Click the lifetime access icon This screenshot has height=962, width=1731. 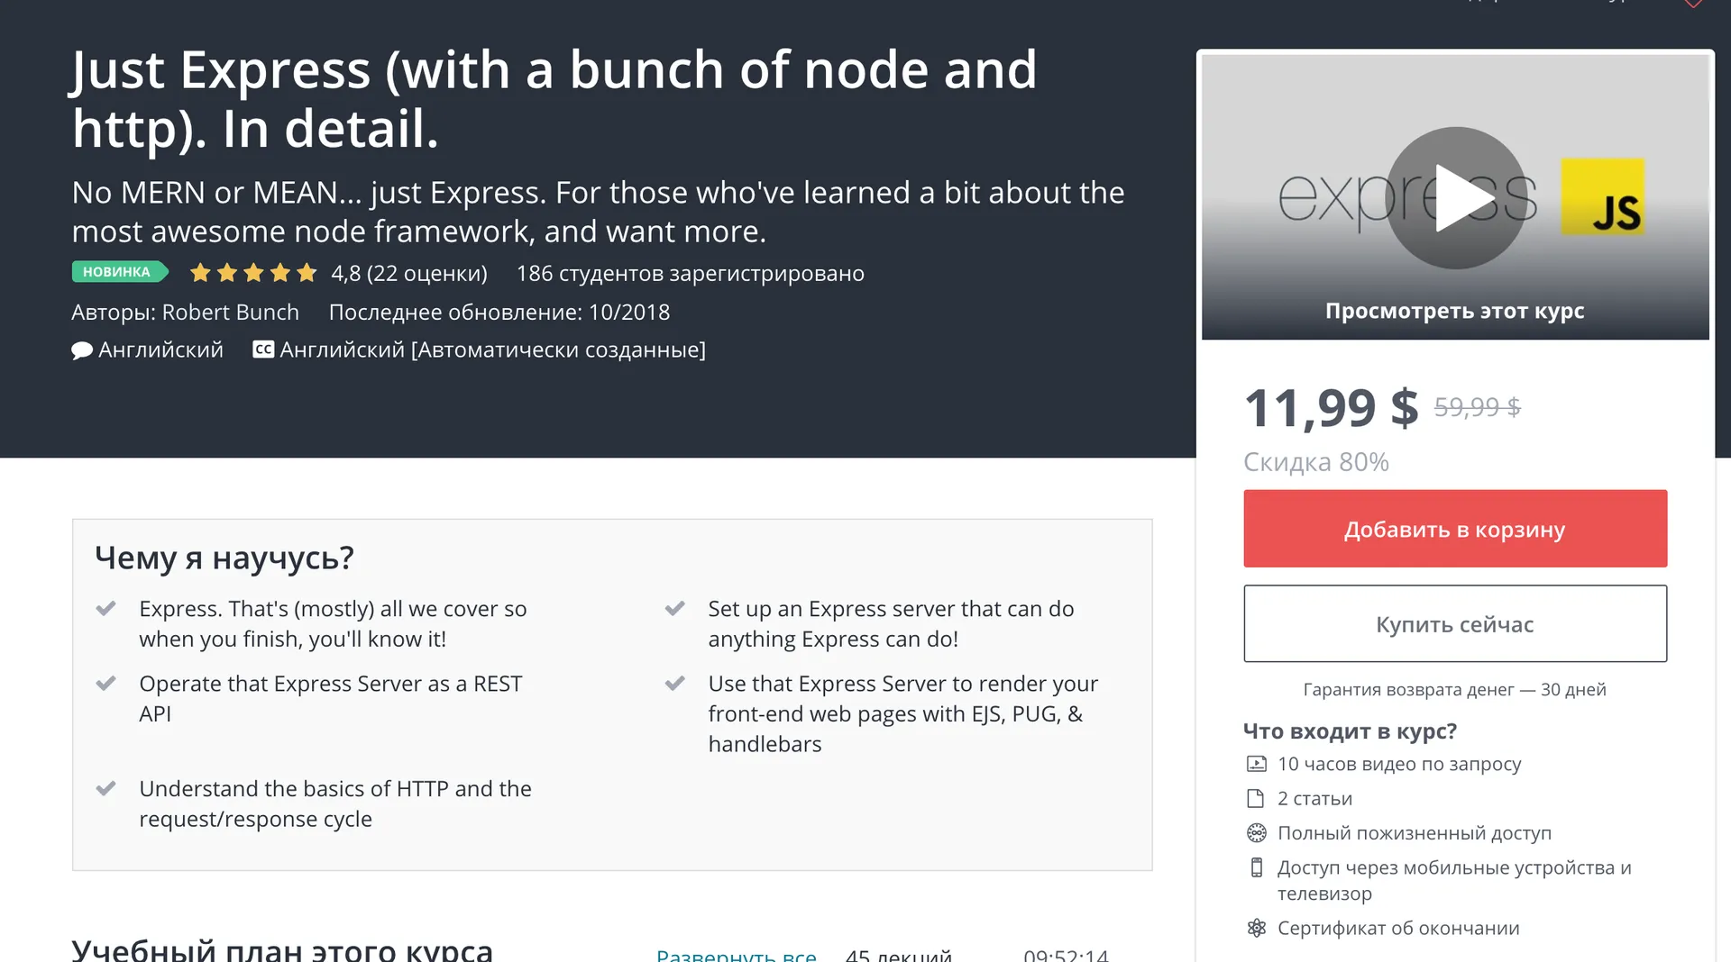(x=1256, y=833)
